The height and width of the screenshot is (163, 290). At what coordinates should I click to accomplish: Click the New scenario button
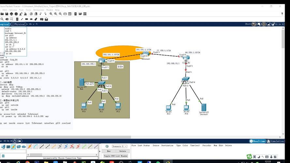click(x=109, y=151)
